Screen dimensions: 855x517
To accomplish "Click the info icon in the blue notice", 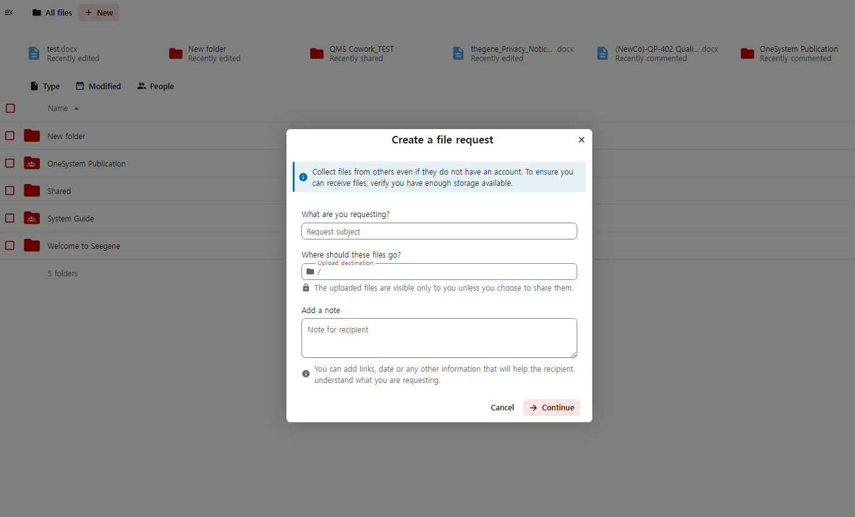I will (x=303, y=177).
